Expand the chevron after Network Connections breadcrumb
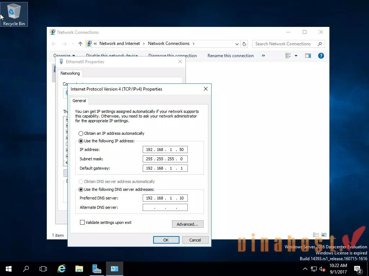 pos(194,43)
